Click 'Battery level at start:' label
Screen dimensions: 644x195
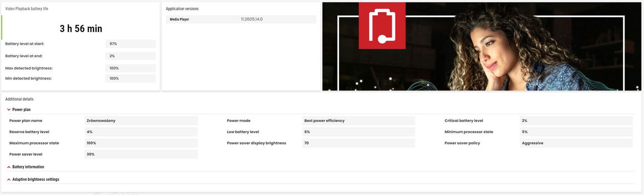(25, 44)
